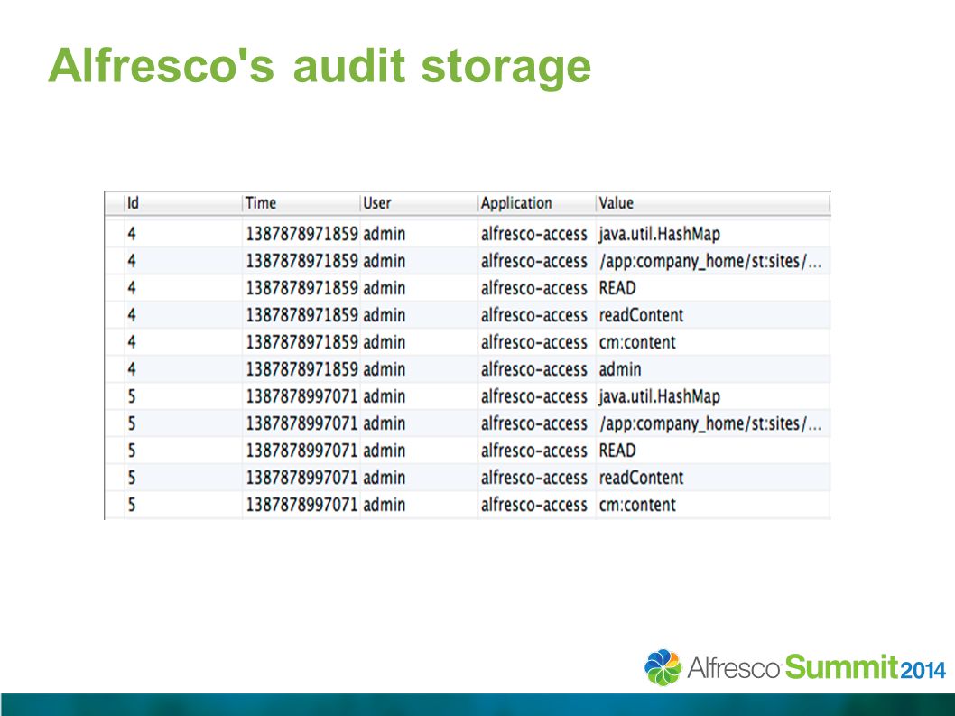Click timestamp 1387878971859 in the first row

[x=301, y=234]
